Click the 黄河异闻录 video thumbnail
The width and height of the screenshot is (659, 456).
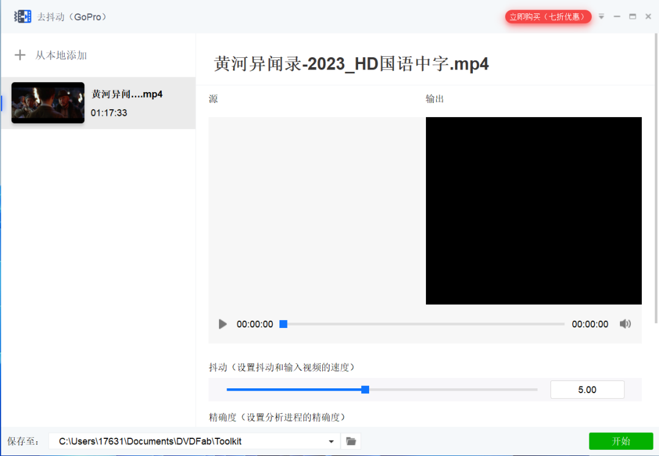48,102
